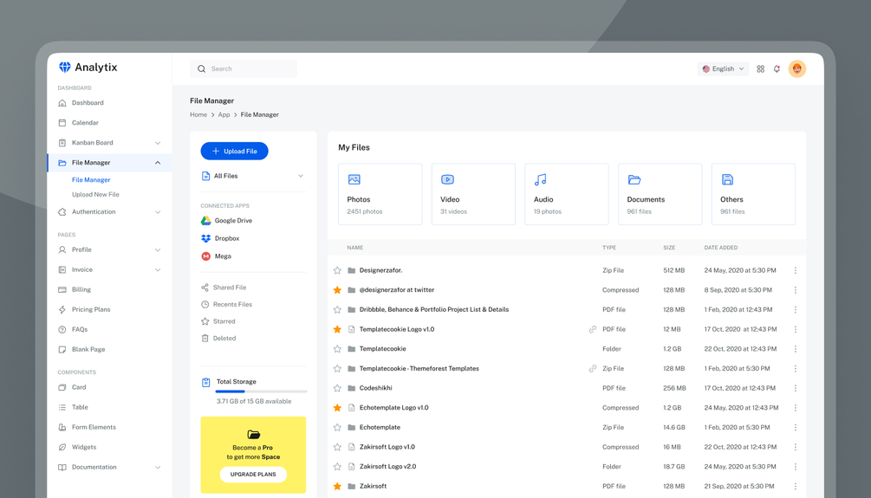Open the apps grid icon in header

760,68
